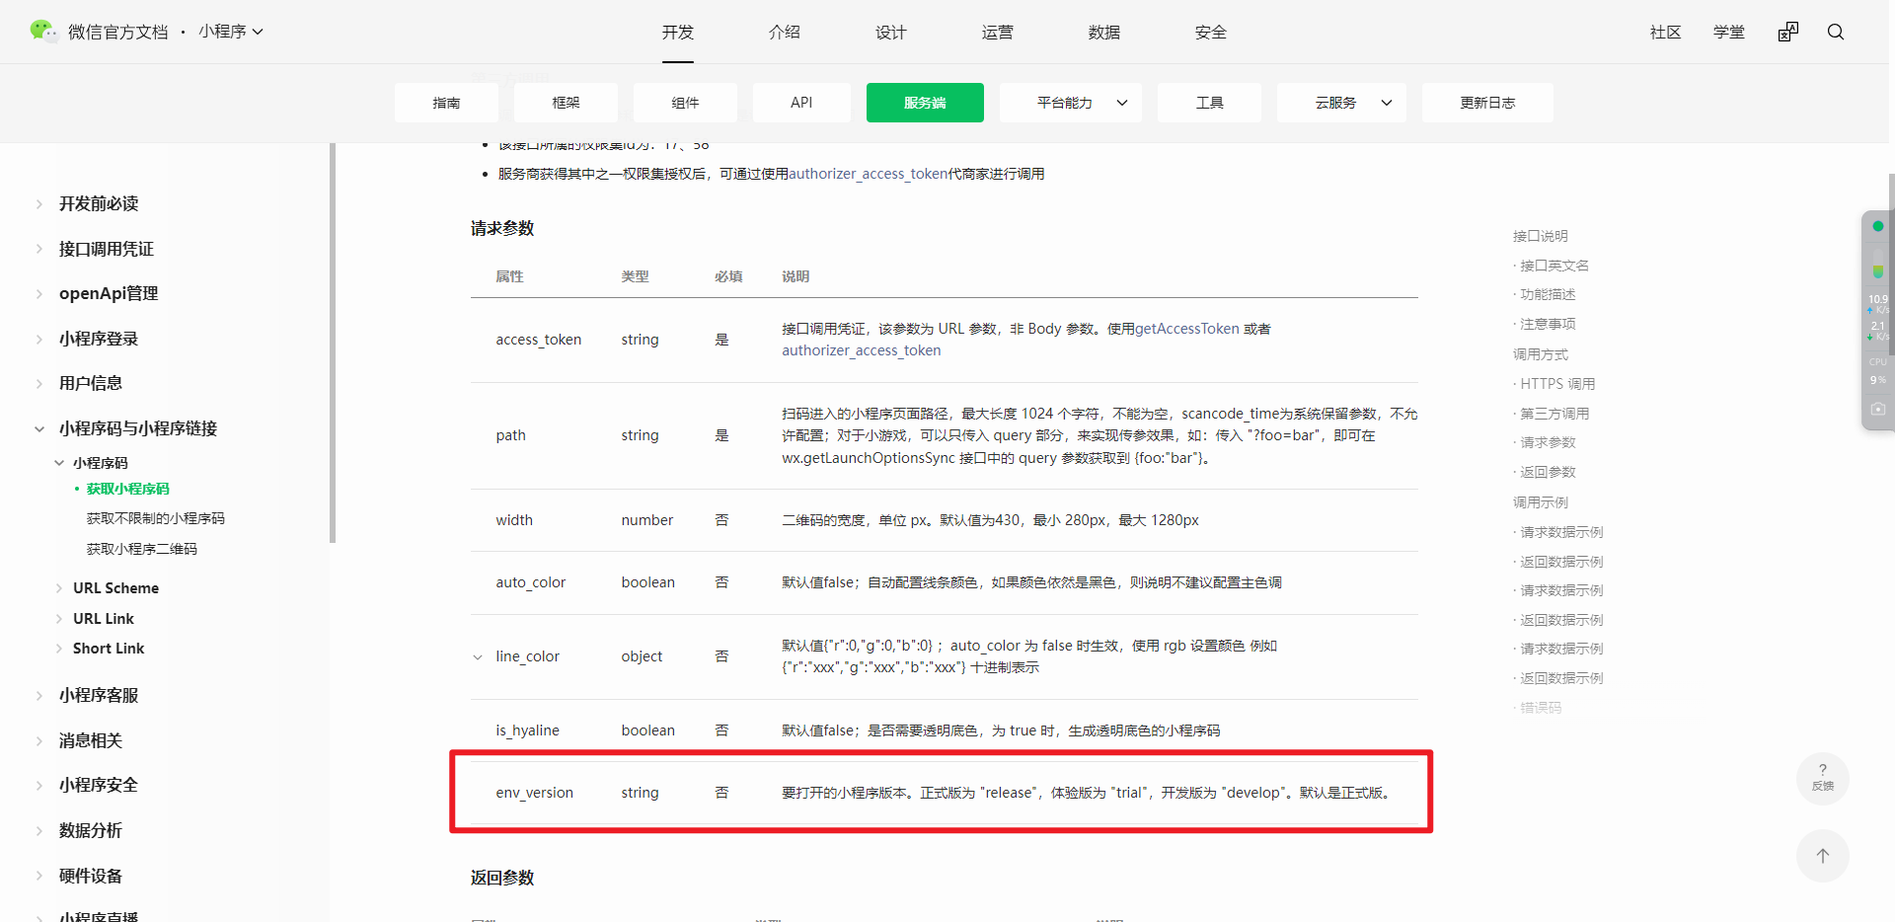Screen dimensions: 1895x922
Task: Expand 开发前必读 using its chevron
Action: pos(39,204)
